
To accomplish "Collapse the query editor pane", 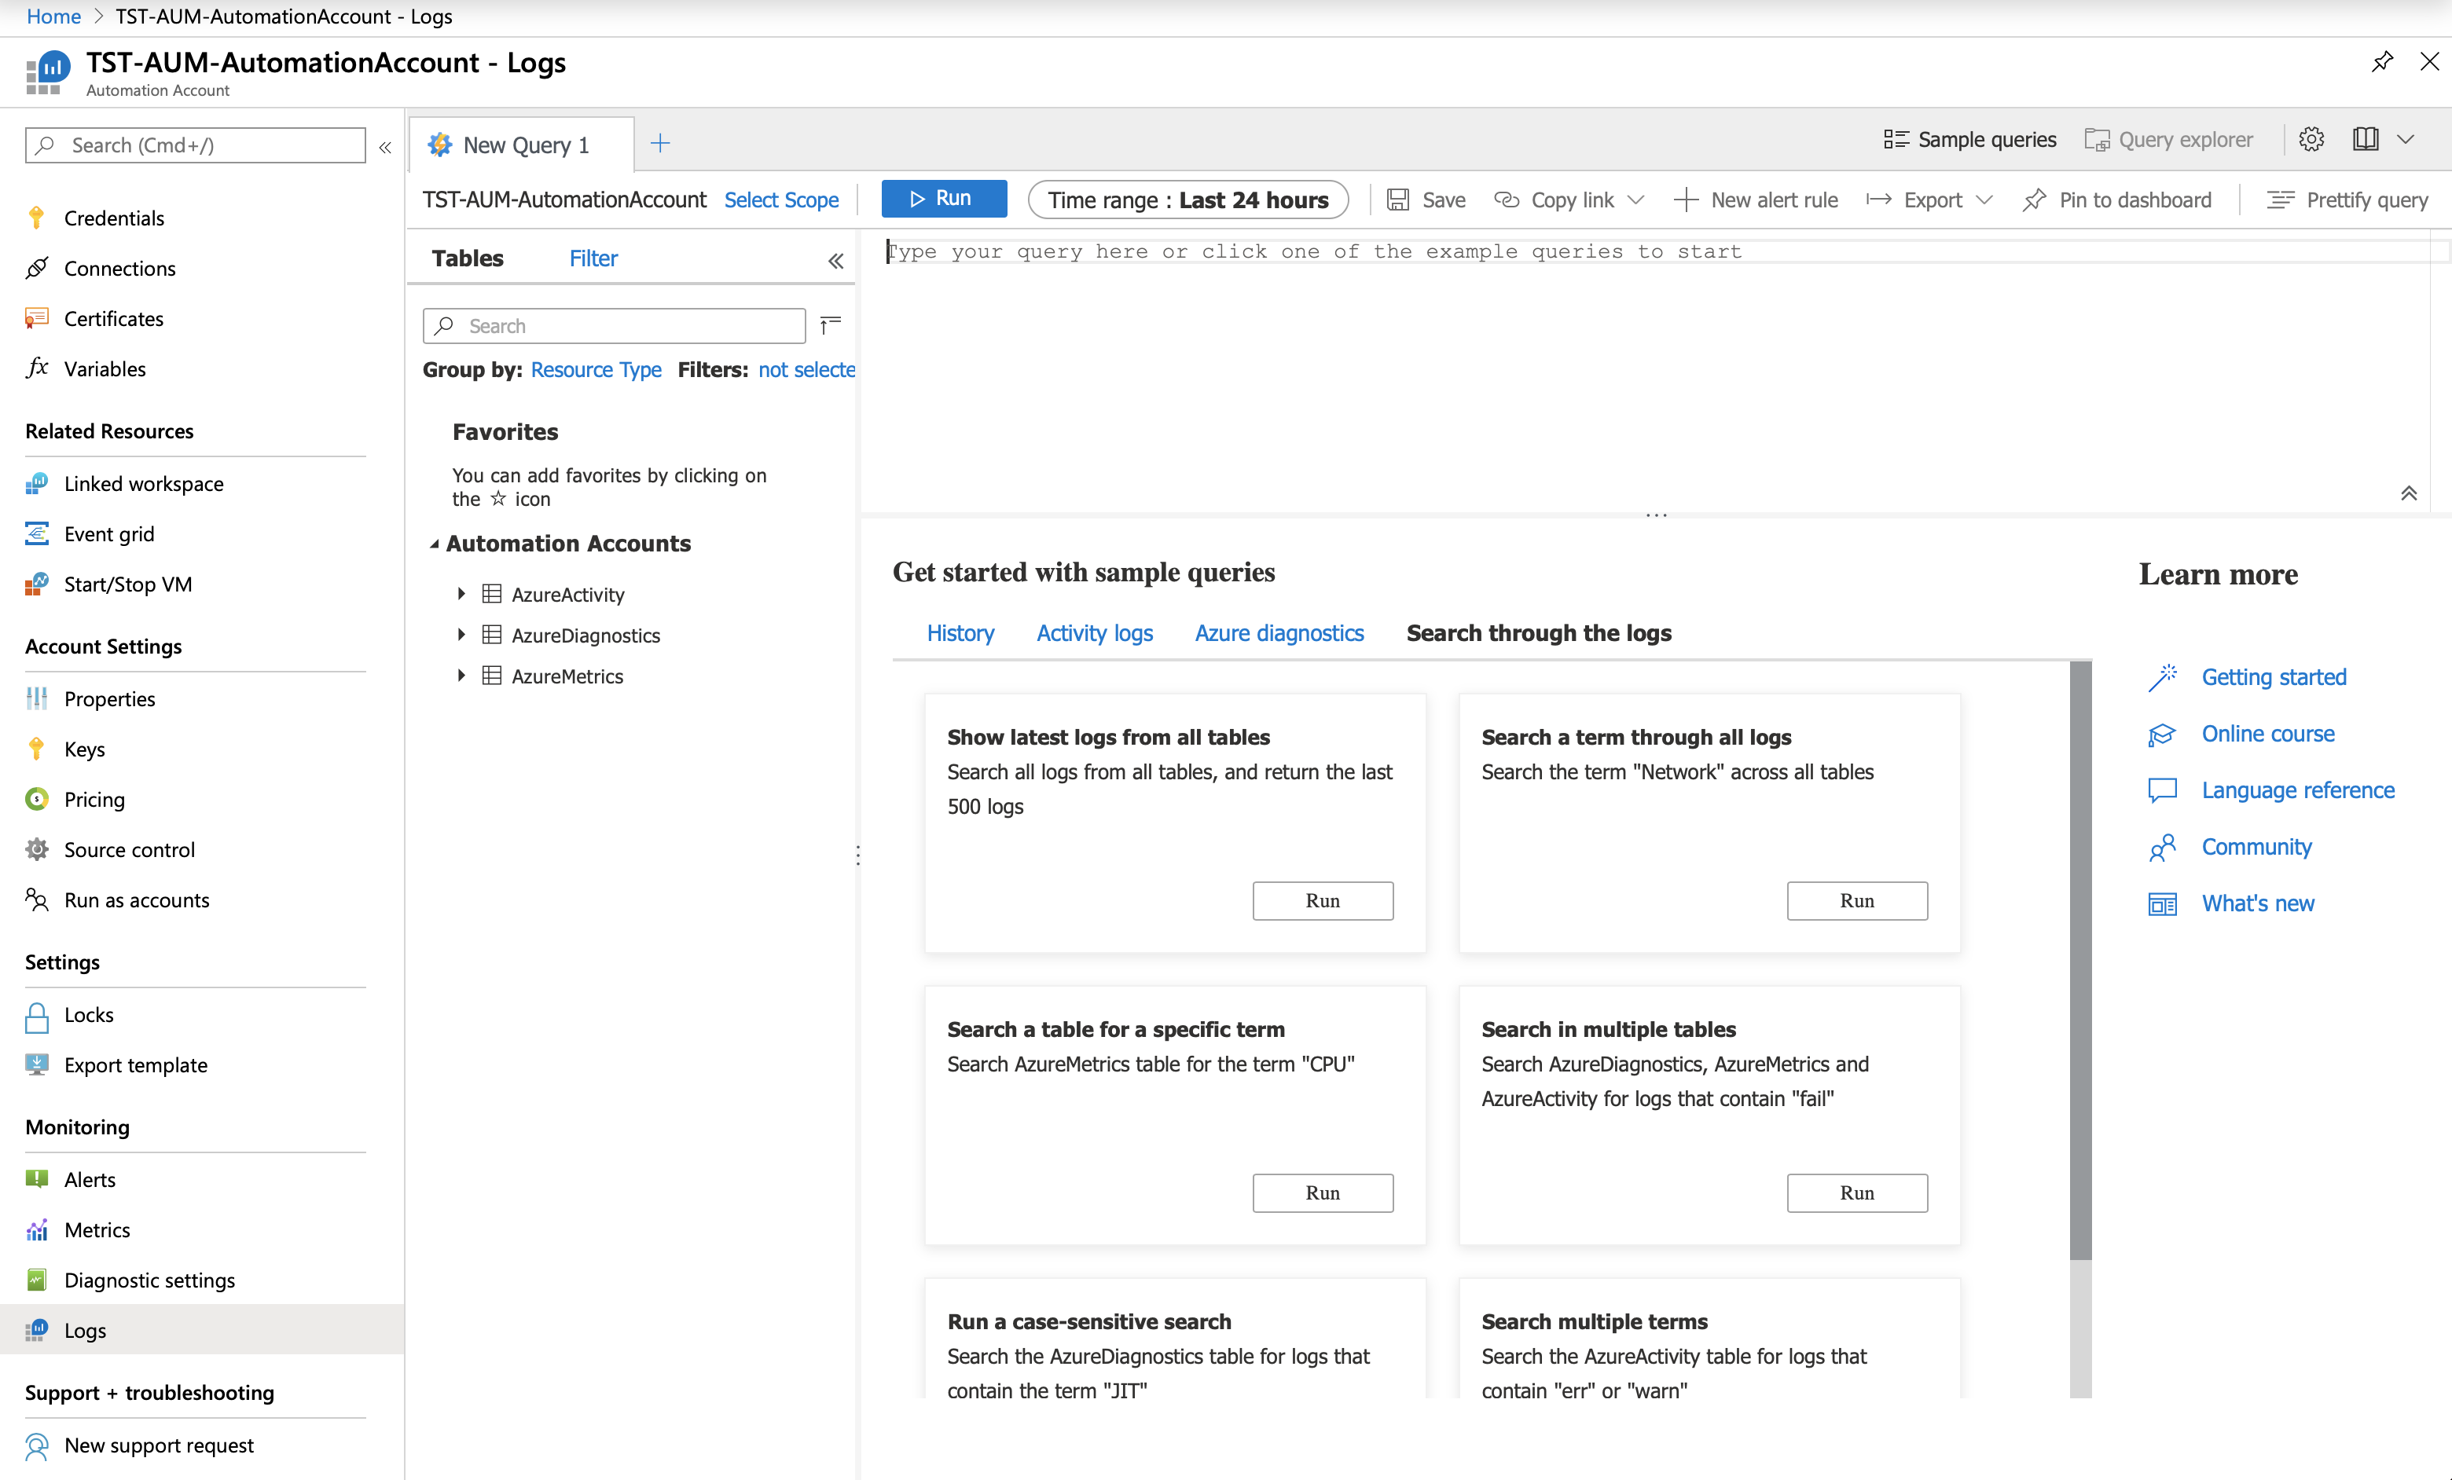I will 2408,493.
